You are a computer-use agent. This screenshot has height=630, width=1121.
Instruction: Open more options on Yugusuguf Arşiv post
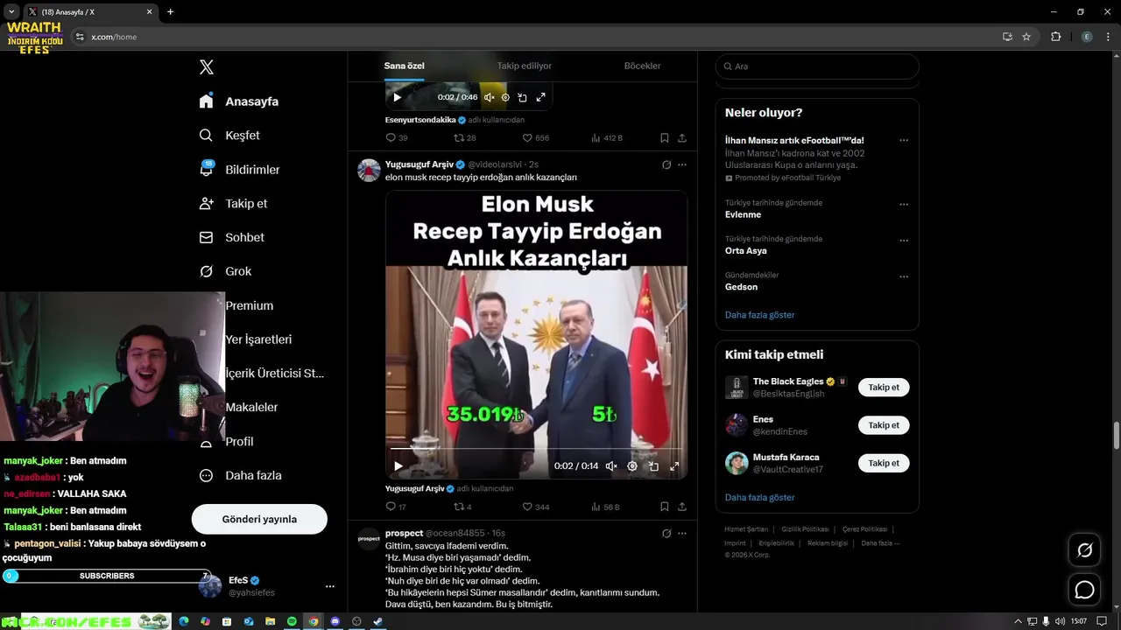682,164
